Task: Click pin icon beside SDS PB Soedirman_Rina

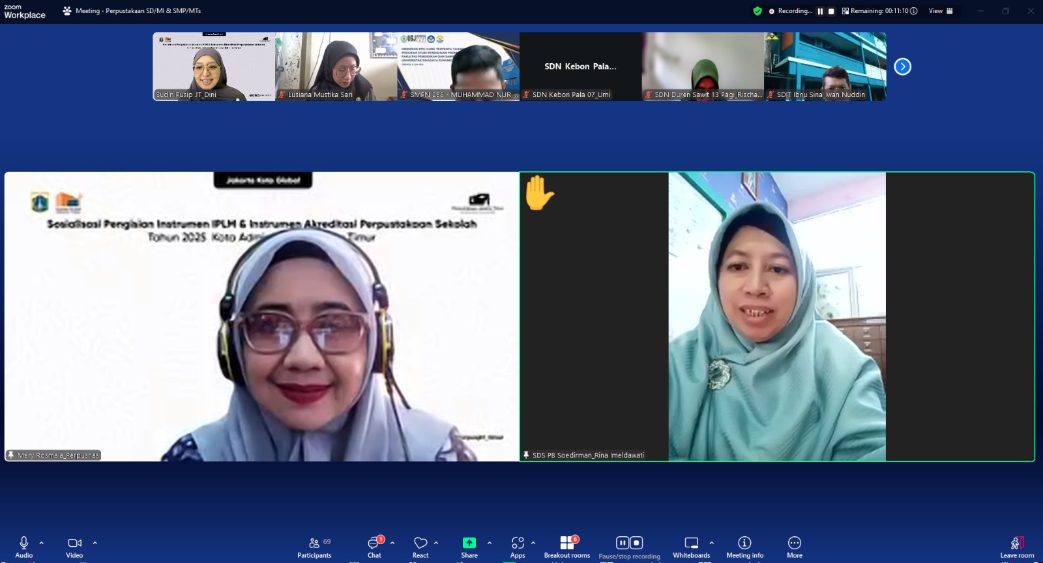Action: coord(526,455)
